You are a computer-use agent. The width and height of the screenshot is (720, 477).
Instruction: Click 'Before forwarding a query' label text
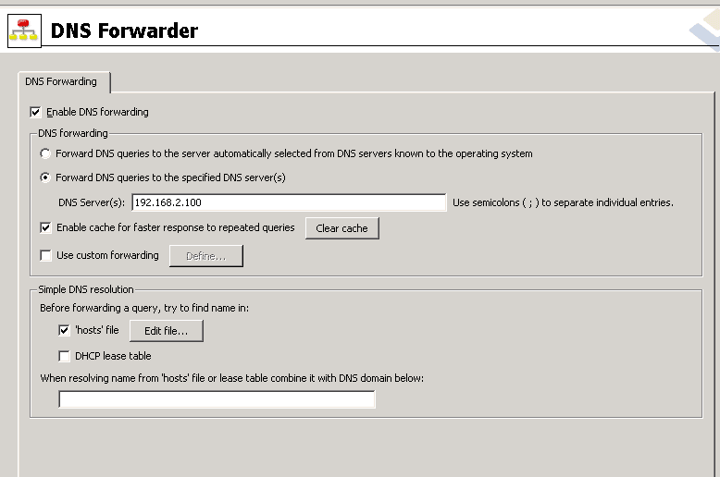[x=144, y=308]
